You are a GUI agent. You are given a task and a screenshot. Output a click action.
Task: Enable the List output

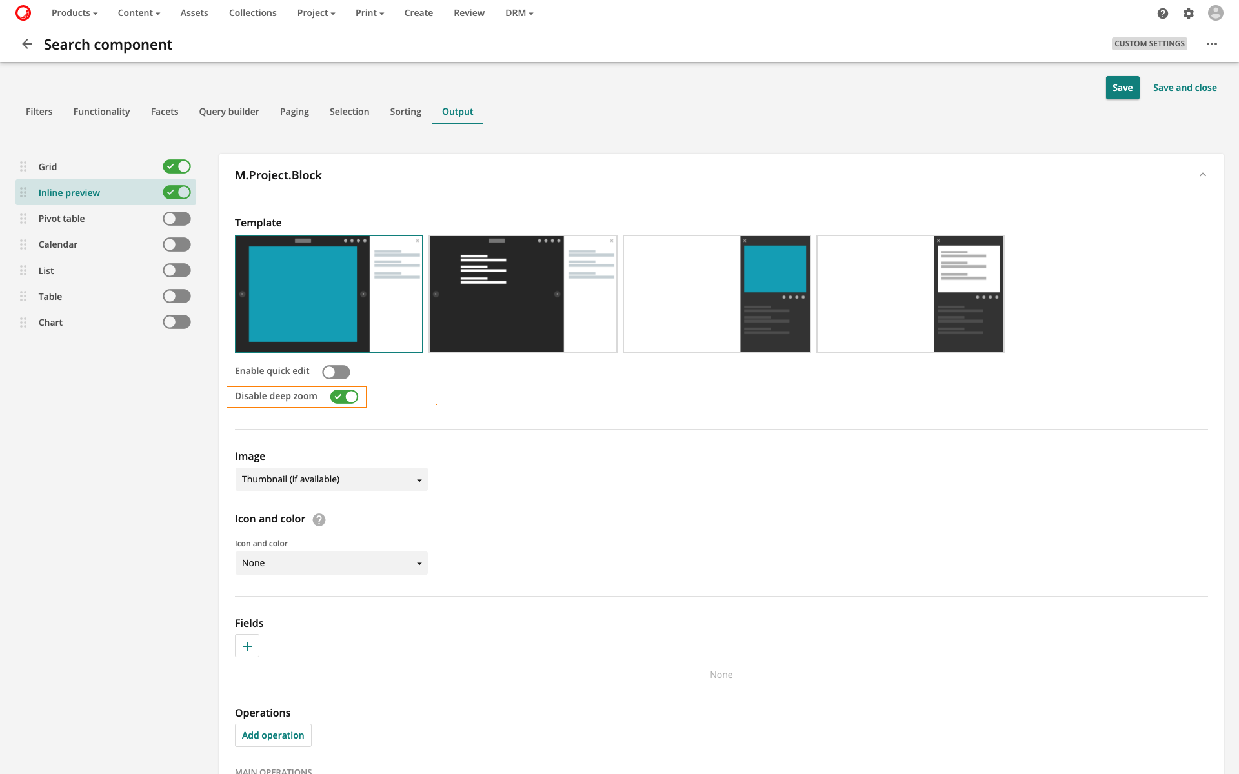coord(177,270)
